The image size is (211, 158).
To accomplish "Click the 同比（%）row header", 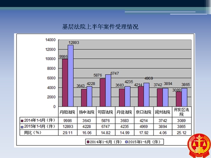I will 32,132.
